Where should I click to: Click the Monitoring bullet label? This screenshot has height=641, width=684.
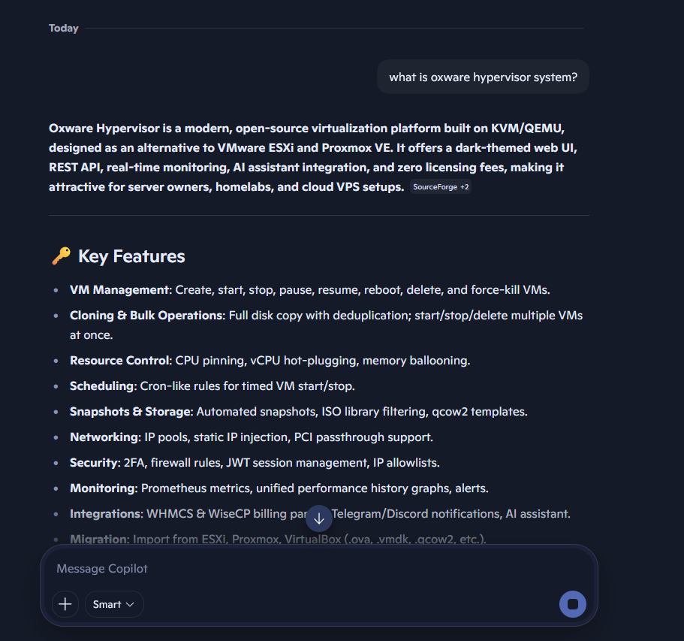103,488
